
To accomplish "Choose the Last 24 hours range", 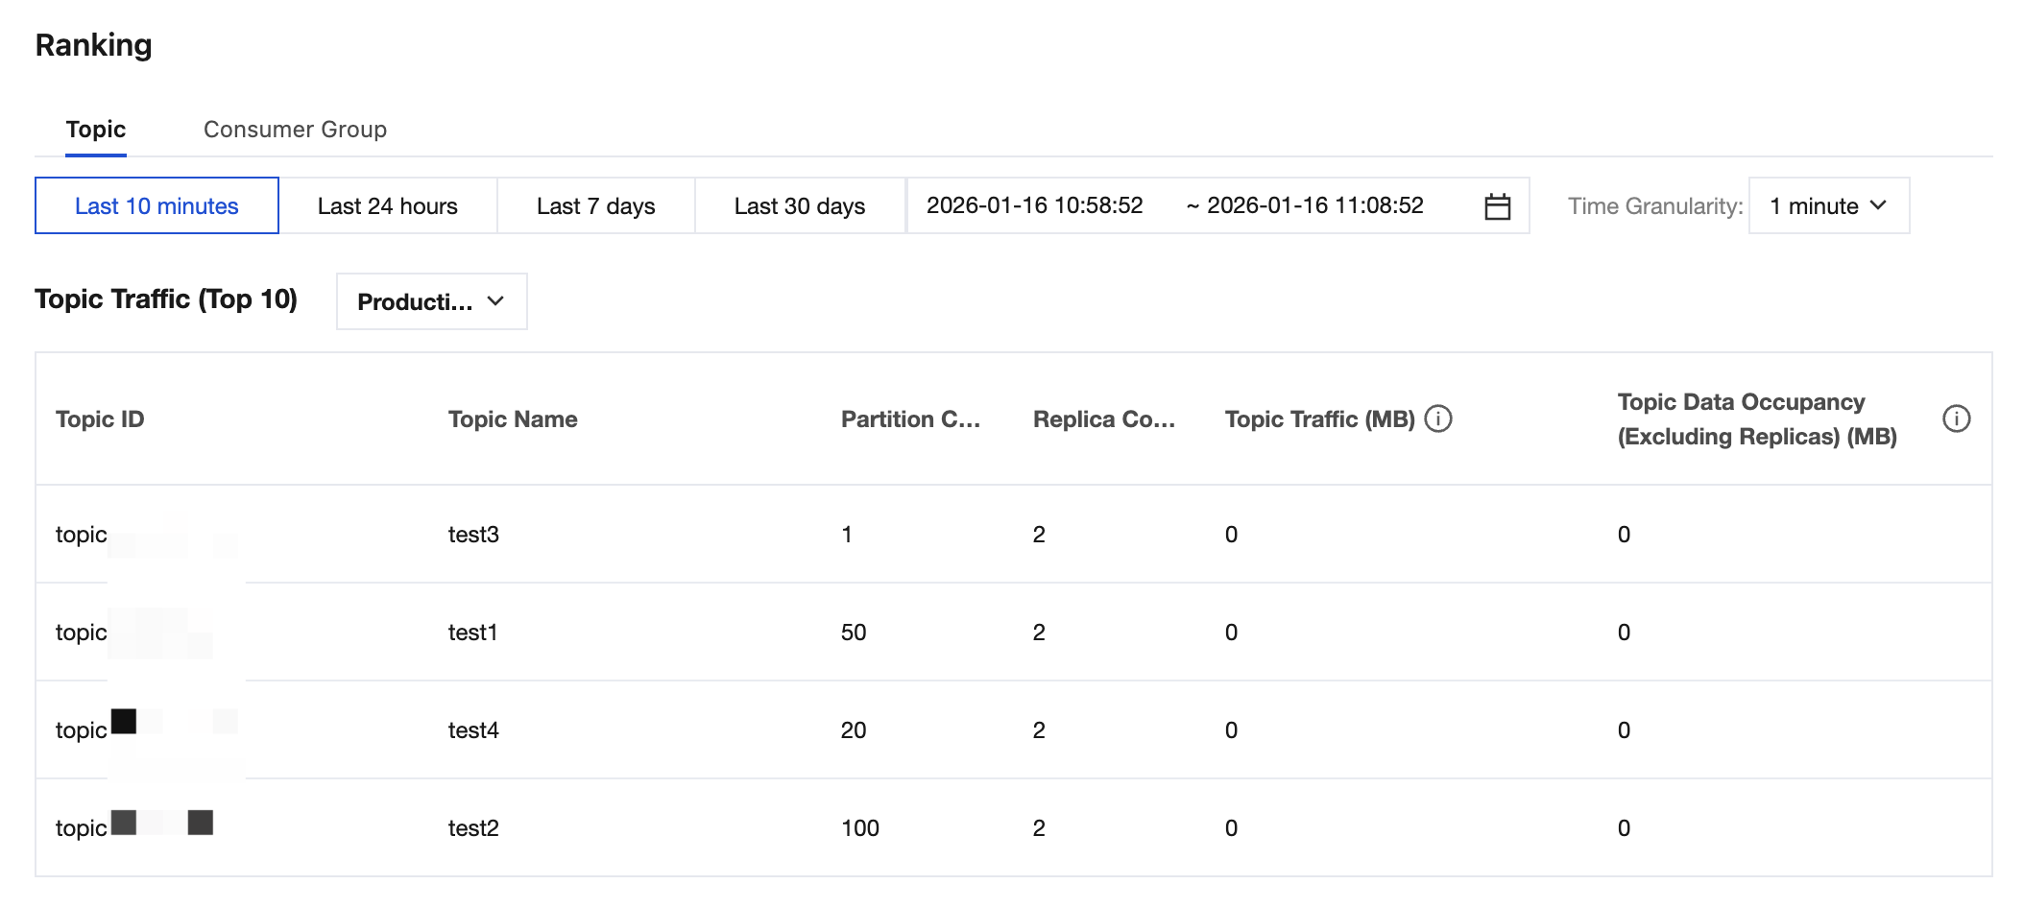I will point(387,206).
